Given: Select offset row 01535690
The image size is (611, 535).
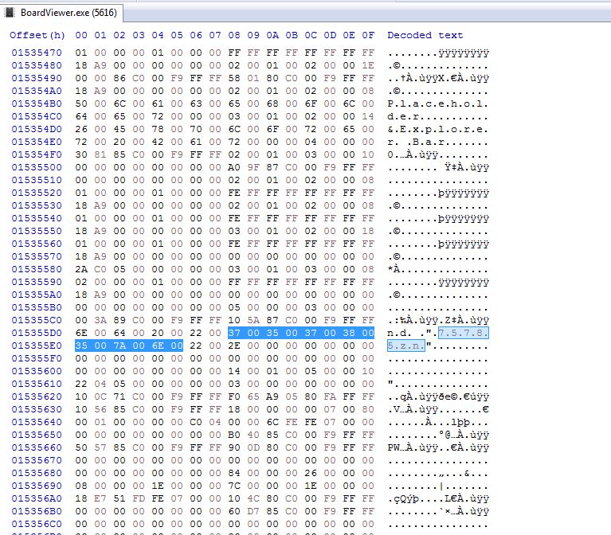Looking at the screenshot, I should tap(37, 486).
